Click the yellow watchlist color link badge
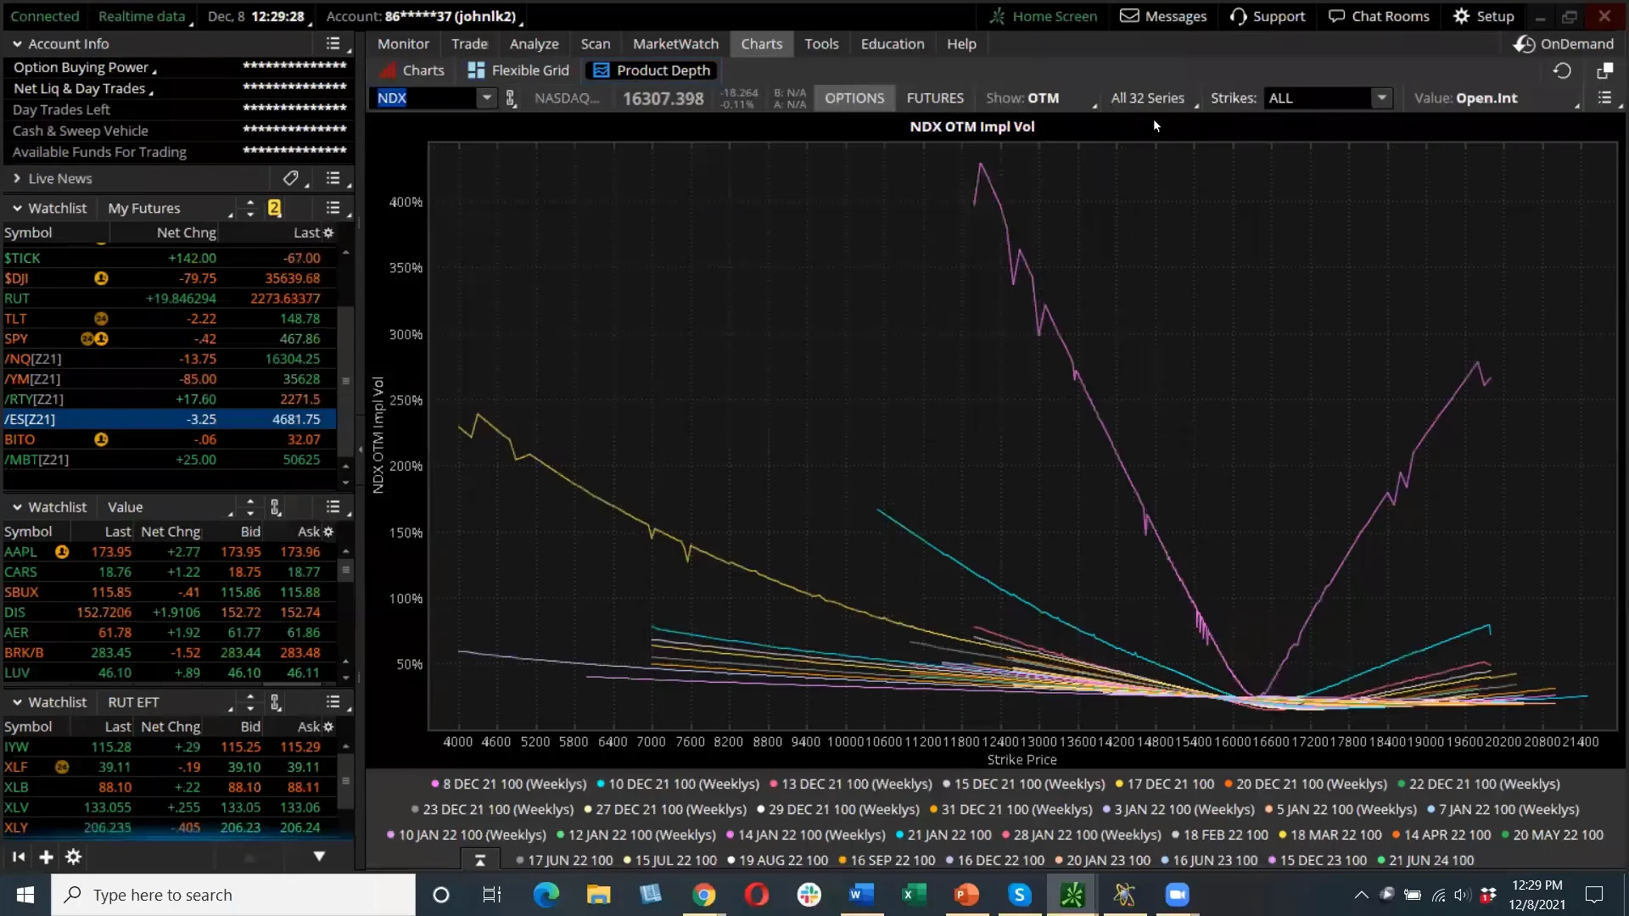The width and height of the screenshot is (1629, 916). (x=274, y=208)
